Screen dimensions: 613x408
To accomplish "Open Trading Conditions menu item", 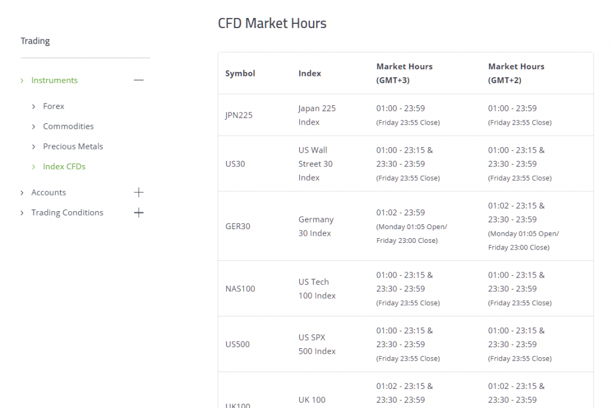I will 67,212.
